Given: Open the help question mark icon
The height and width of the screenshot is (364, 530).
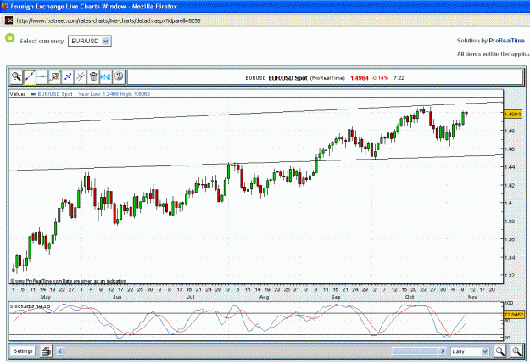Looking at the screenshot, I should click(119, 77).
